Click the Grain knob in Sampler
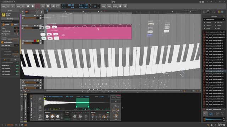This screenshot has height=127, width=227. (x=52, y=116)
